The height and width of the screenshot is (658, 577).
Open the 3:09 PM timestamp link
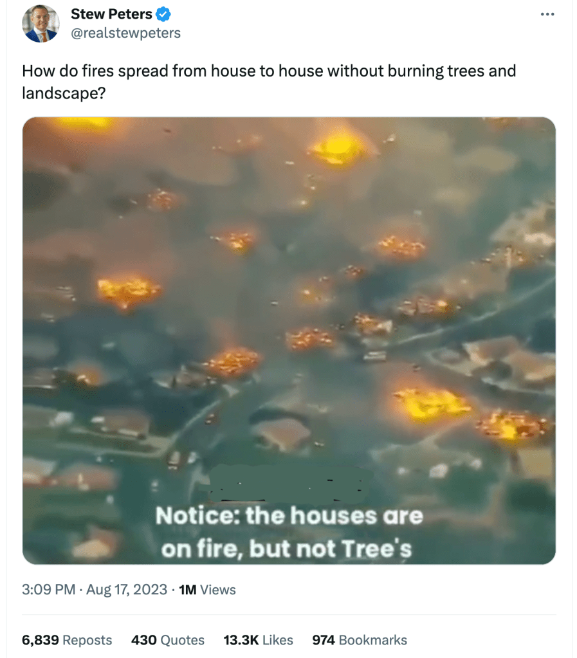(x=48, y=589)
